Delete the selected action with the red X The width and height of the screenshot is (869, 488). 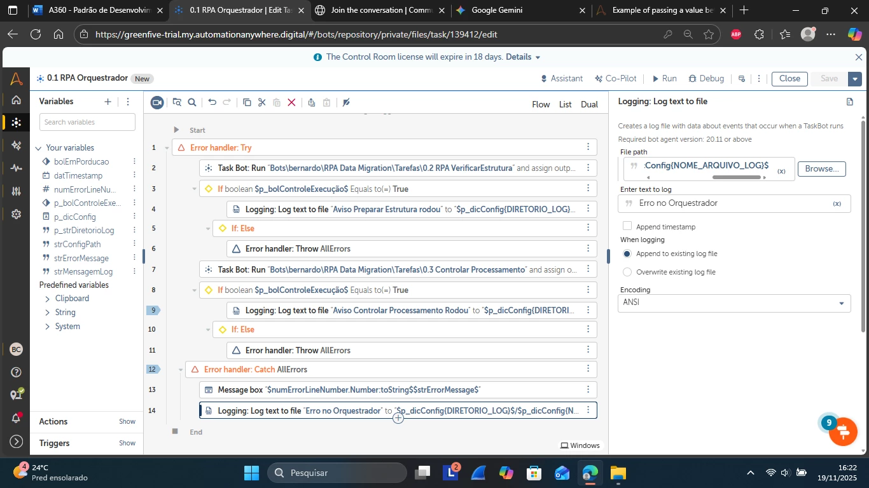pos(291,102)
